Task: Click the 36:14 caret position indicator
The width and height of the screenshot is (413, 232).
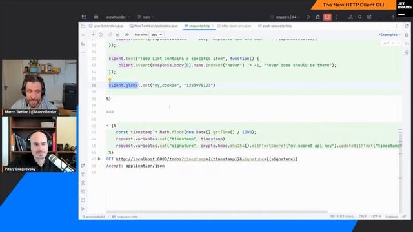Action: (x=342, y=217)
